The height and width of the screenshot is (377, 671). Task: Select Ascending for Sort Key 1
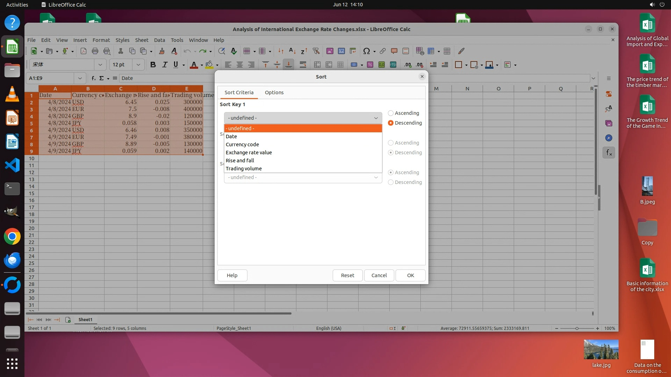click(x=391, y=113)
